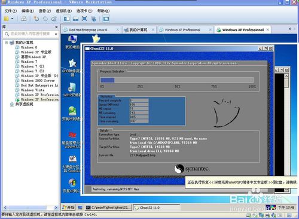The height and width of the screenshot is (219, 299).
Task: Enter full screen mode via toolbar icon
Action: tap(84, 19)
